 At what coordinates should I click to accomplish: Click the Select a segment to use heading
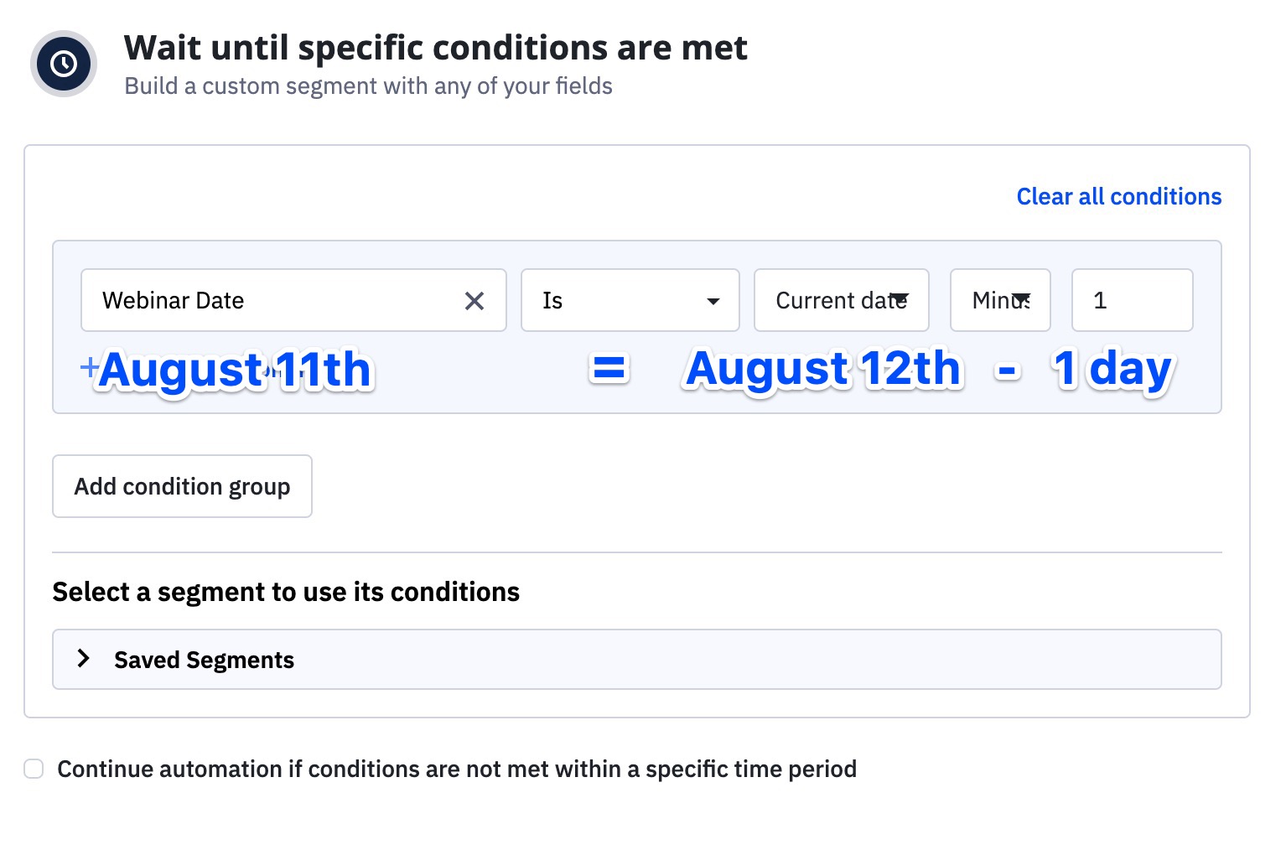286,592
